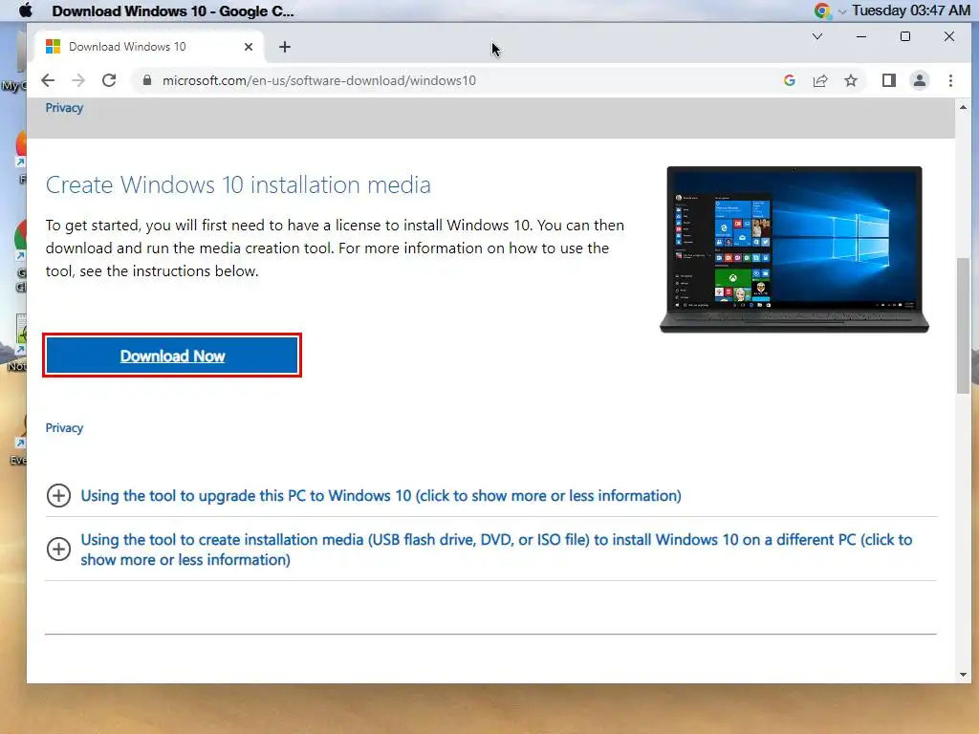Viewport: 979px width, 734px height.
Task: Close the Chrome window
Action: point(949,37)
